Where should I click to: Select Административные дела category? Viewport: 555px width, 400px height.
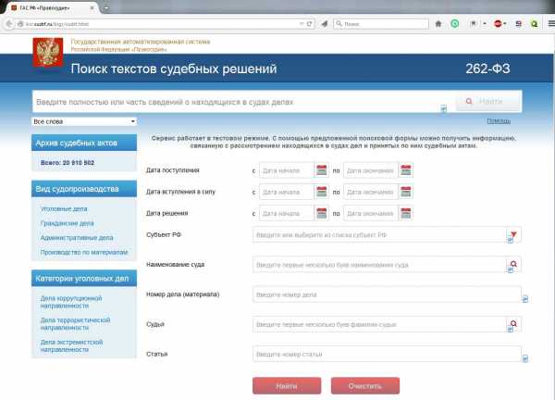click(77, 238)
